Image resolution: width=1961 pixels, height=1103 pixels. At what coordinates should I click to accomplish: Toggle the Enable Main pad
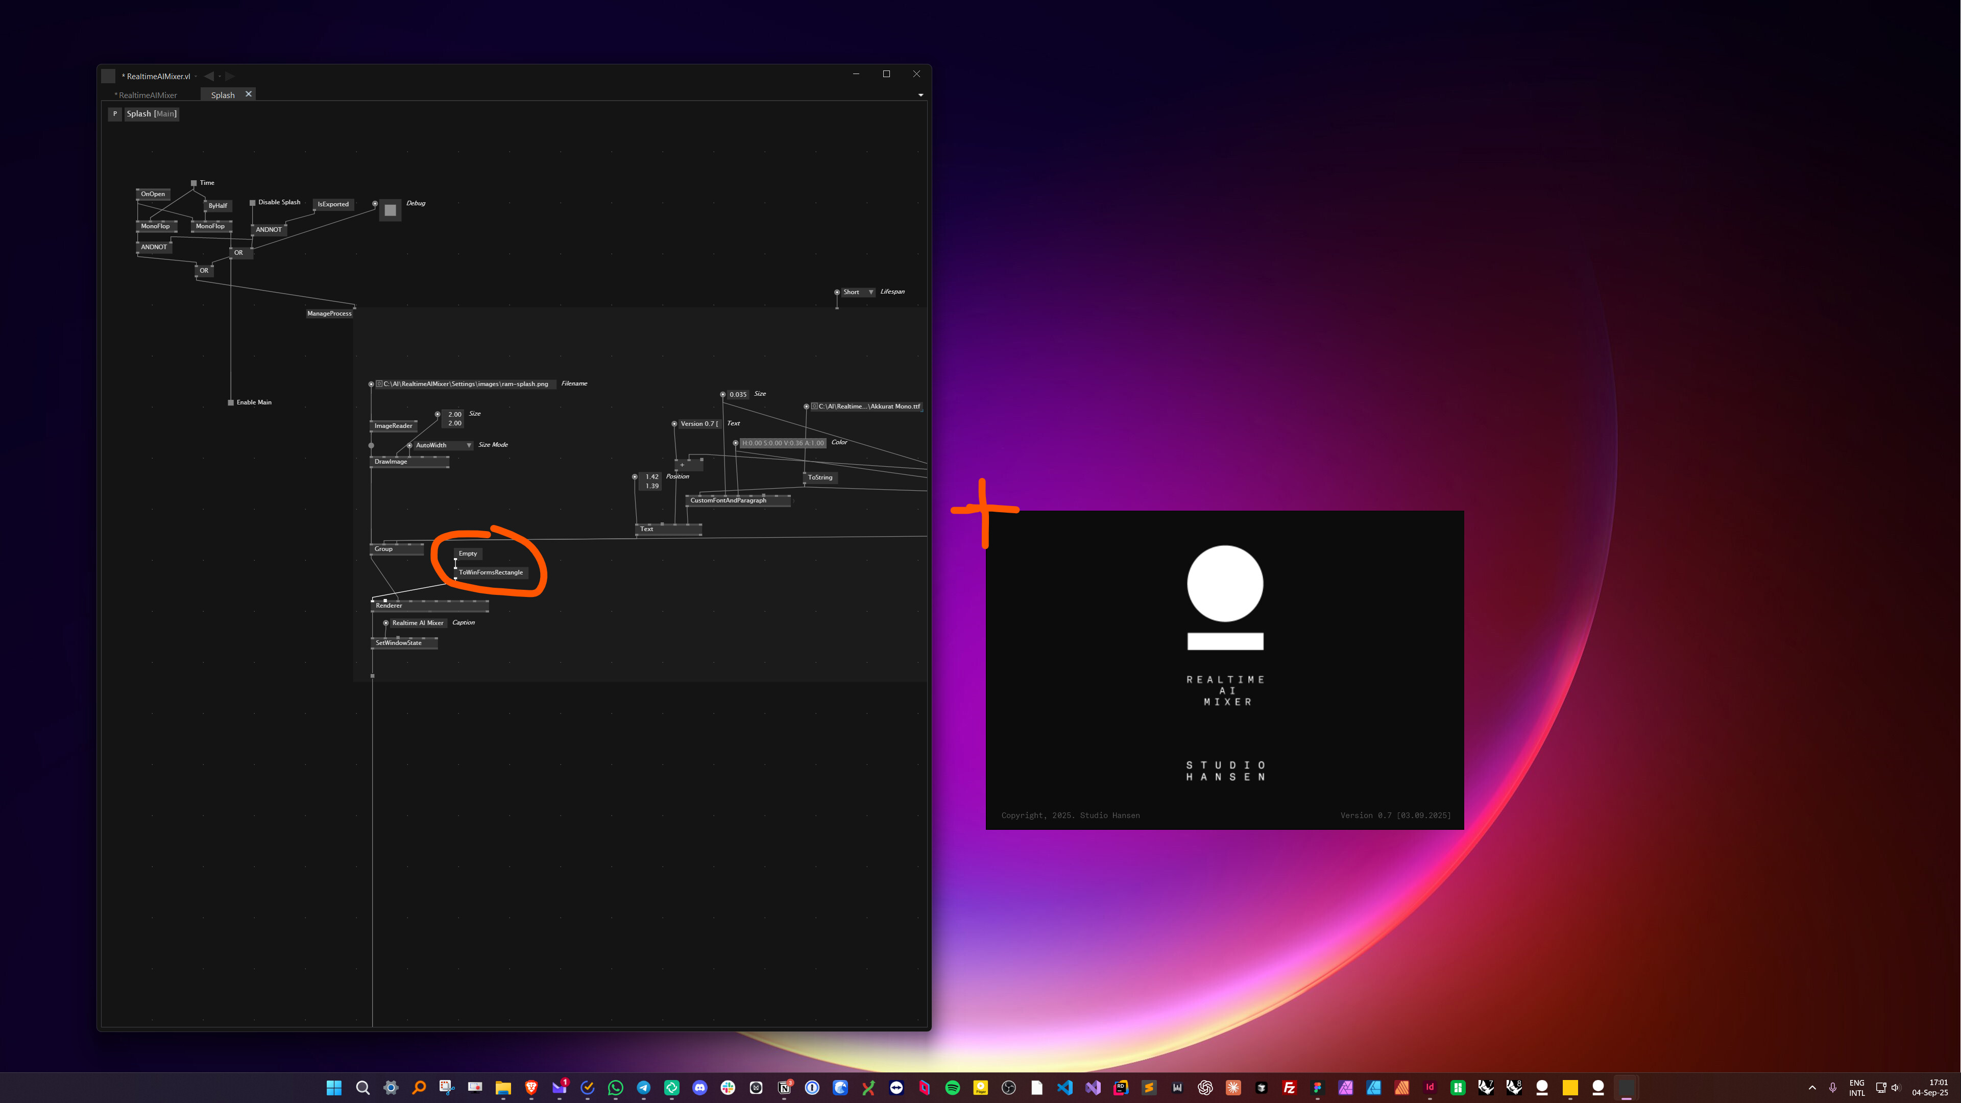click(x=231, y=402)
